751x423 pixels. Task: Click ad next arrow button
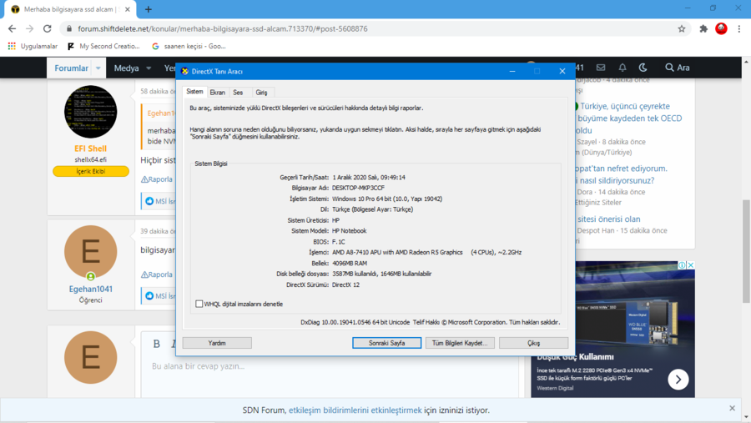point(678,380)
